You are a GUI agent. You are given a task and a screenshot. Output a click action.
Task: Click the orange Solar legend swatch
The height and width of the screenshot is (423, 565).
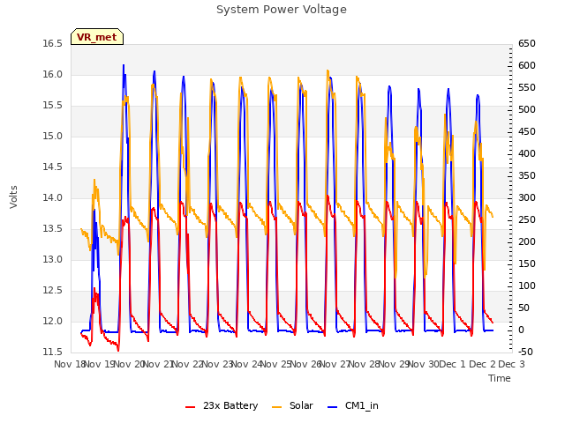[x=276, y=407]
